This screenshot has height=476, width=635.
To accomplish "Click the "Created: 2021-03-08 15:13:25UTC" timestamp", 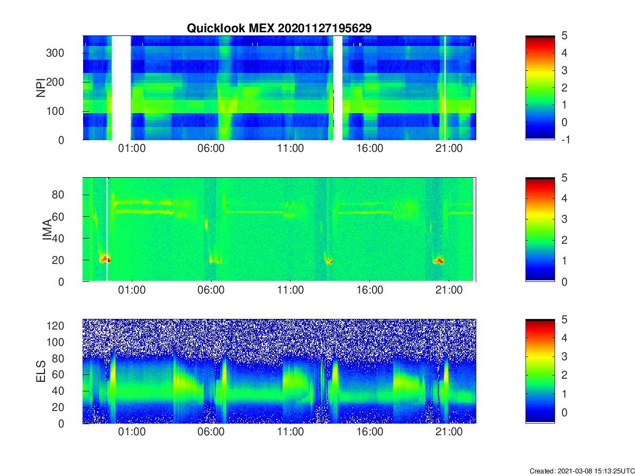I will 582,471.
